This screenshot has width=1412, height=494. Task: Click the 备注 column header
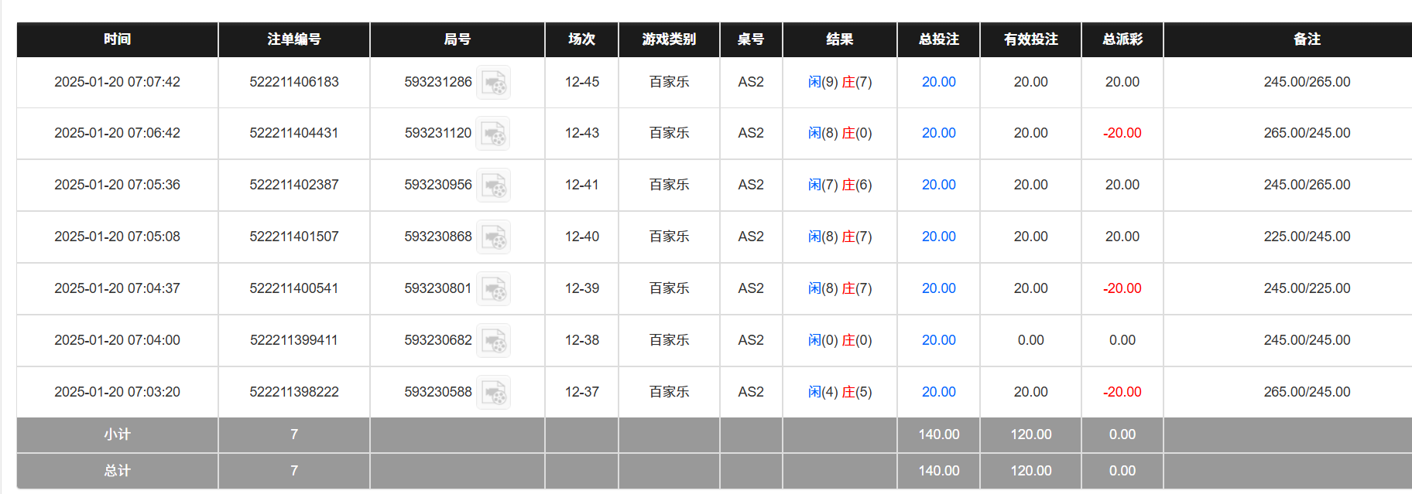(1307, 39)
